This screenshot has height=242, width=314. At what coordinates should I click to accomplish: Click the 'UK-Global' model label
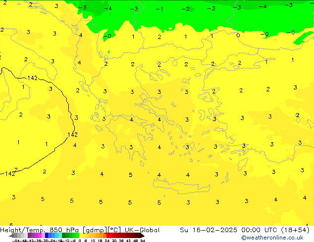(142, 230)
